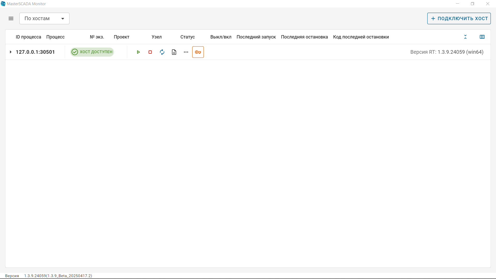This screenshot has height=279, width=496.
Task: Open the host log document icon
Action: click(x=174, y=52)
